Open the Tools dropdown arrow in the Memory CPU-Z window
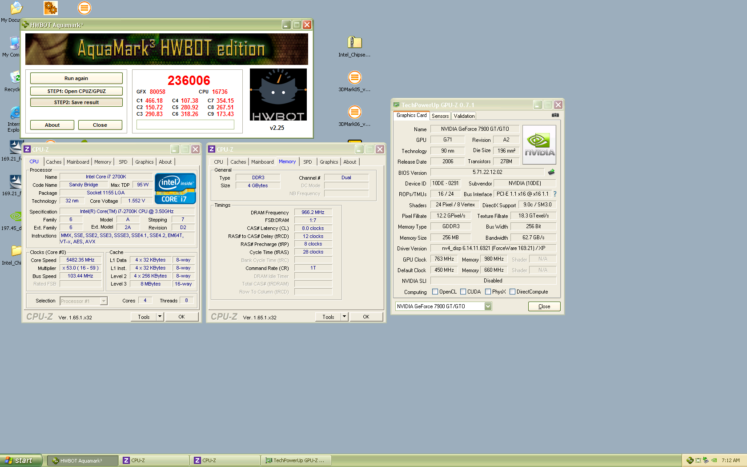747x467 pixels. (x=344, y=317)
